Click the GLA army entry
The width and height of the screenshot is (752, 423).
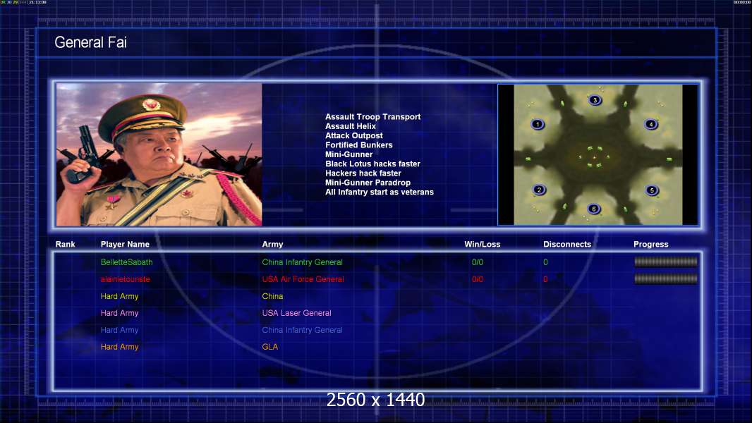[270, 347]
